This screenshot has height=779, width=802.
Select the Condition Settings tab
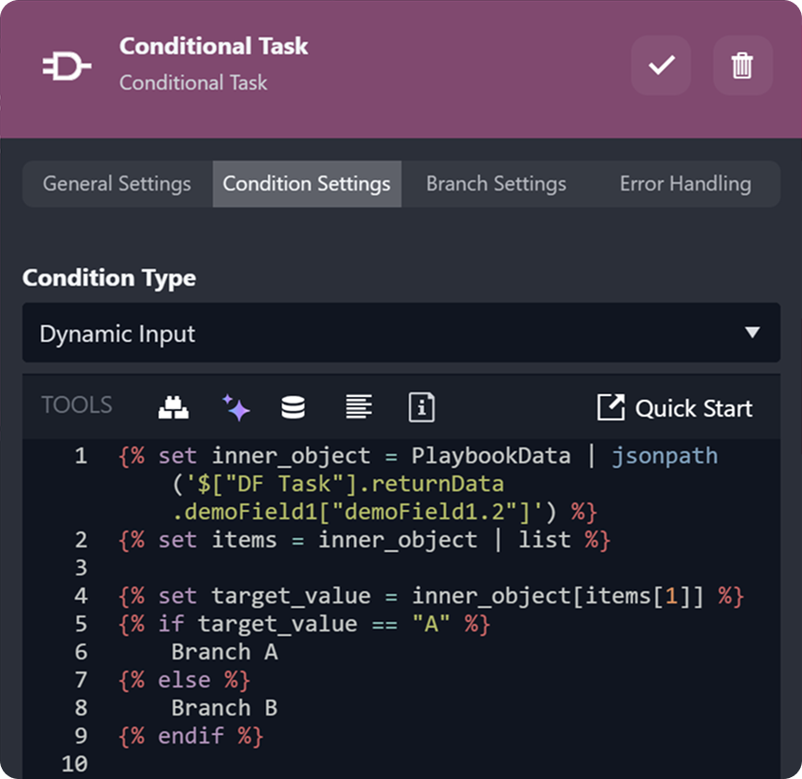click(x=306, y=184)
